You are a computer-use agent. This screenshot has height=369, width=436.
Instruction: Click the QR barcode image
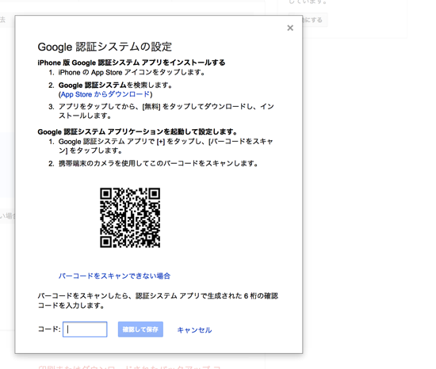(x=130, y=218)
